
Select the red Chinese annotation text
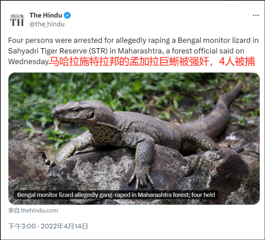tap(152, 61)
